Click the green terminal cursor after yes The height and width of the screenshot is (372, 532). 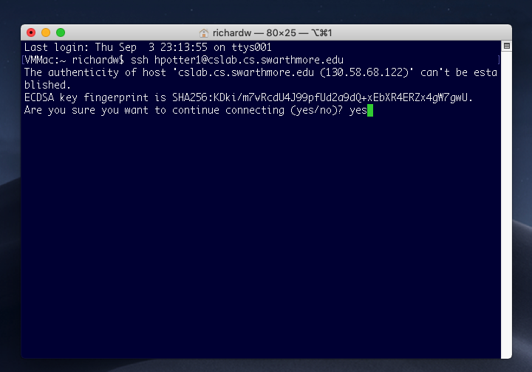370,111
